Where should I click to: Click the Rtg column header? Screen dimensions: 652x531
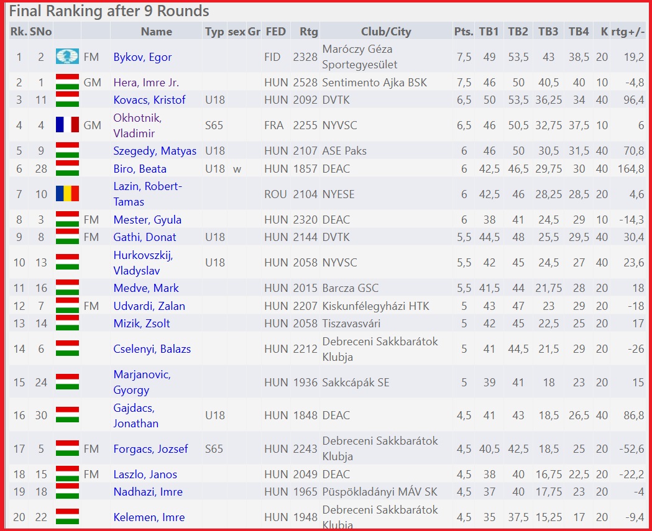[x=308, y=32]
